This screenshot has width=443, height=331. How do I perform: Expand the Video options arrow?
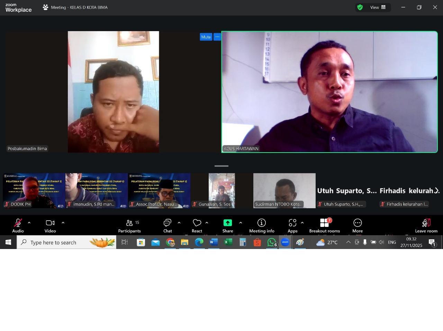tap(63, 223)
